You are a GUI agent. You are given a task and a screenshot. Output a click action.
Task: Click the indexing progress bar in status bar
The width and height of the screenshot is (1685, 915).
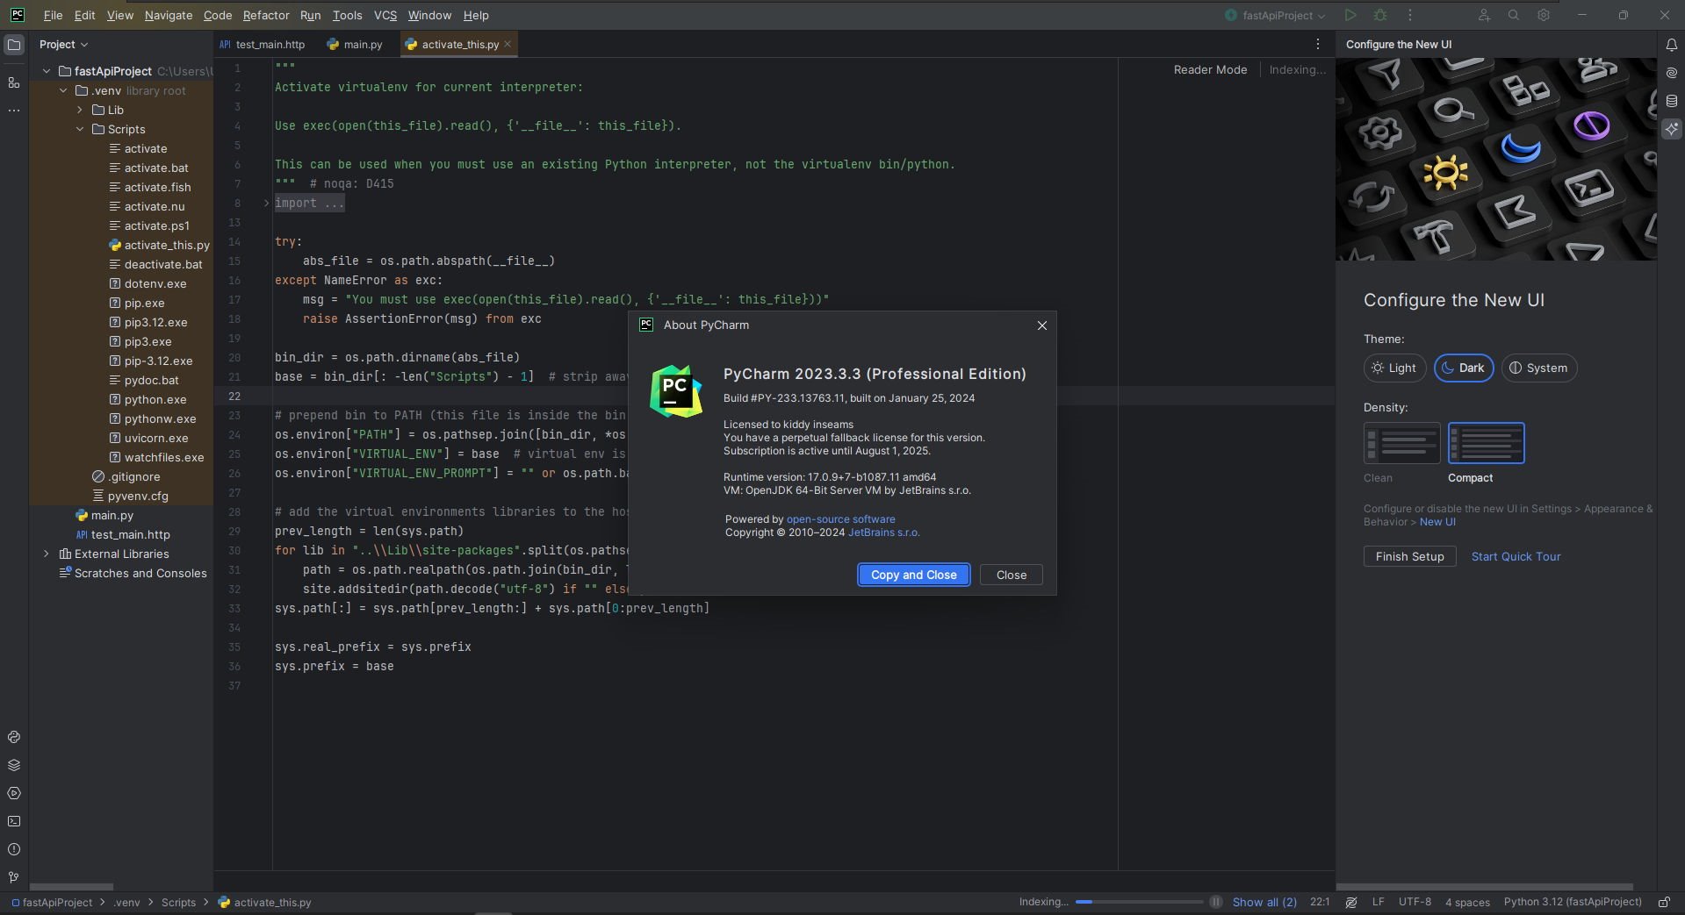point(1138,902)
